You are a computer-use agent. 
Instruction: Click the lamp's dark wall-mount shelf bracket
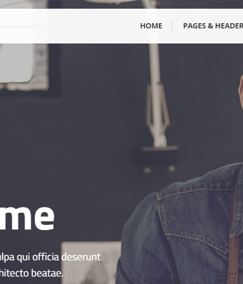159,154
